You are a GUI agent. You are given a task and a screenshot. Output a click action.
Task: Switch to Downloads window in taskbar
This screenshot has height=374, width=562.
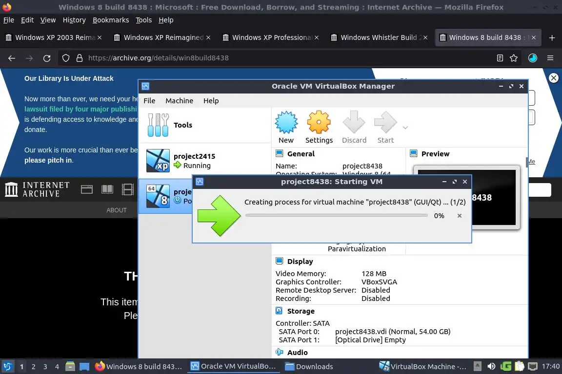309,367
